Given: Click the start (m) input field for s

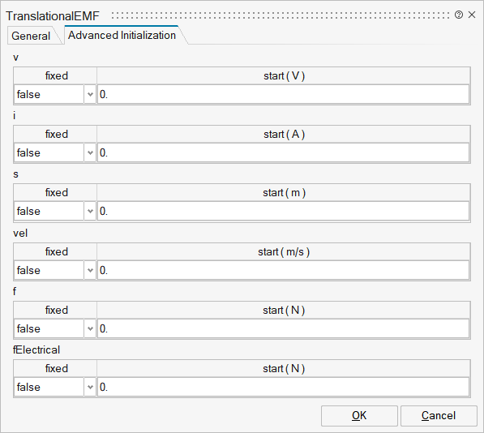Looking at the screenshot, I should point(284,211).
